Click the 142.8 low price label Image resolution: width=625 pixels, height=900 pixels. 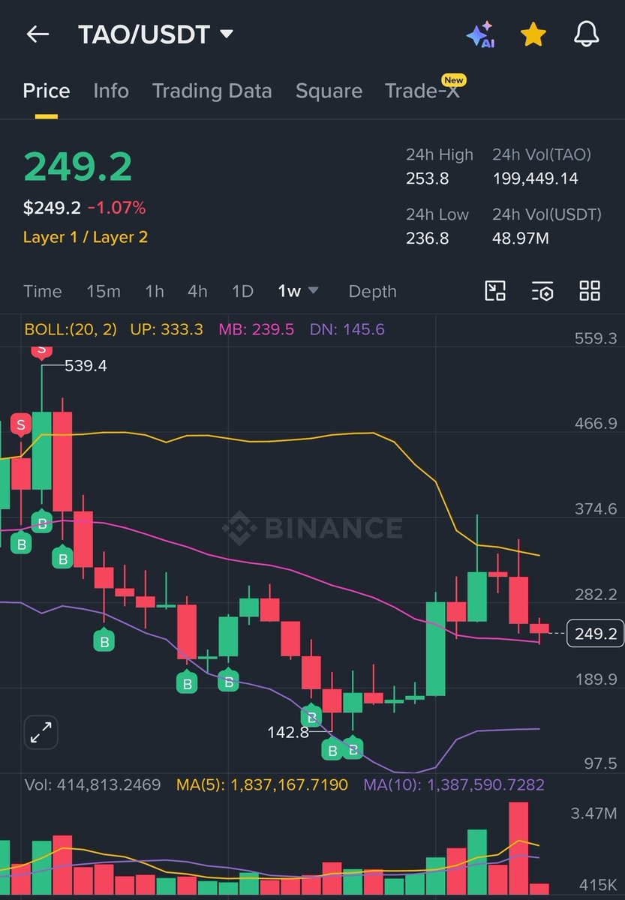288,732
